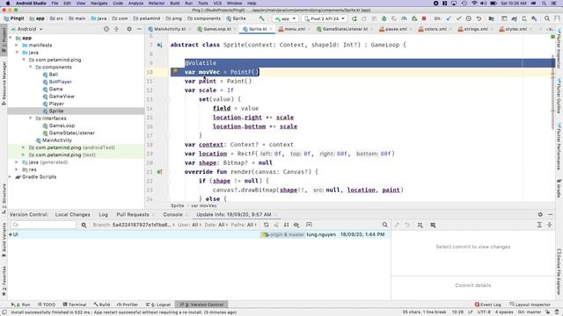Image resolution: width=563 pixels, height=316 pixels.
Task: Open the Logcat tool window
Action: (x=158, y=305)
